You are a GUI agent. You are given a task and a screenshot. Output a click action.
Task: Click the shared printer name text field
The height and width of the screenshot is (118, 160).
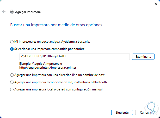(x=74, y=57)
